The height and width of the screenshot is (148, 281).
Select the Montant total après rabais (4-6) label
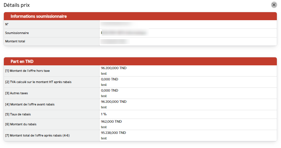[x=37, y=136]
